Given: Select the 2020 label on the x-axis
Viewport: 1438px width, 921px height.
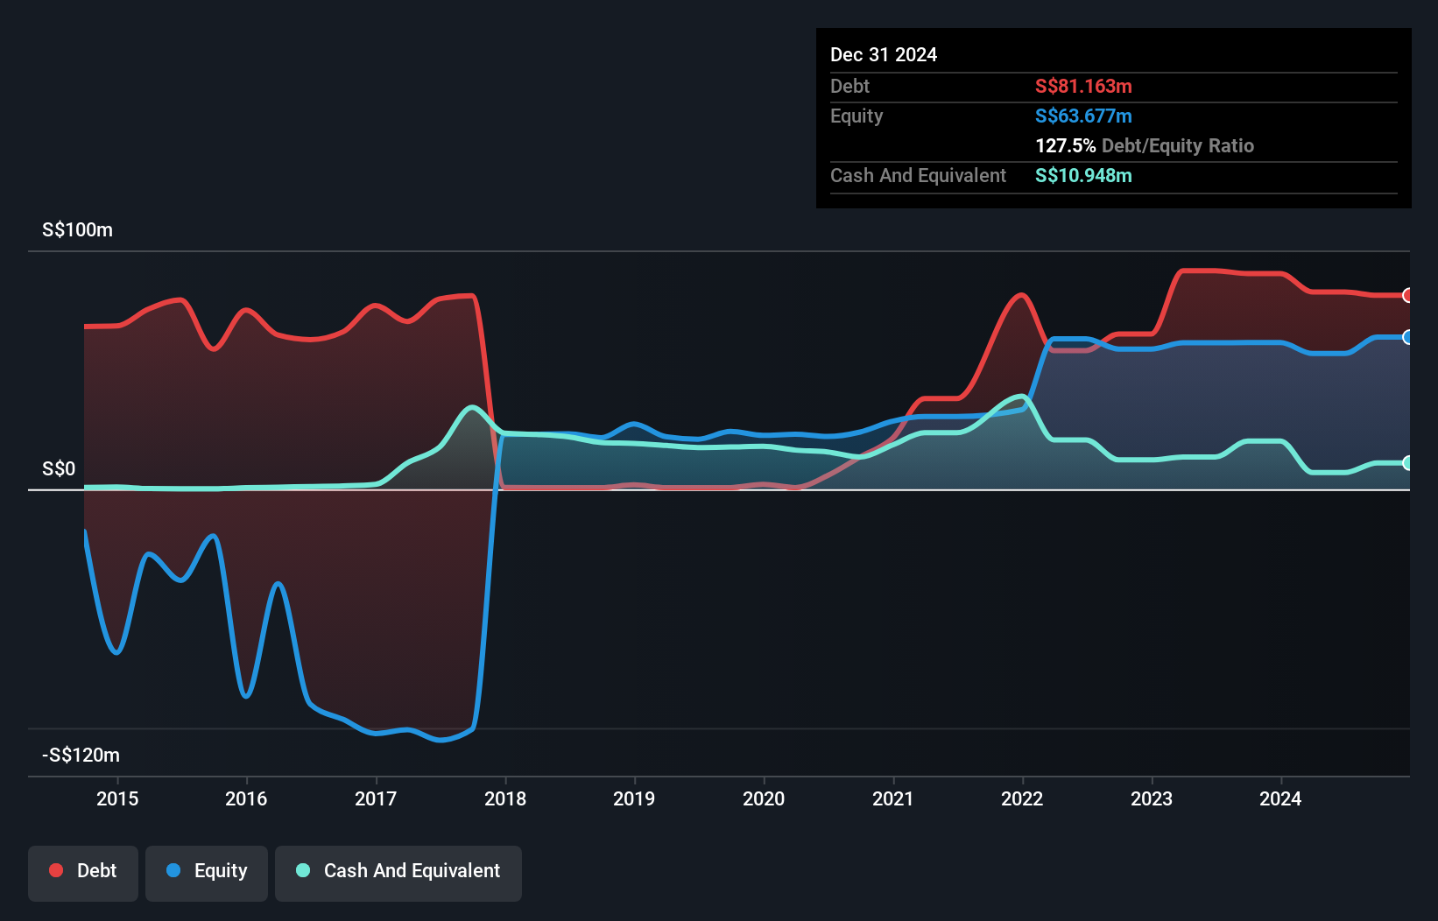Looking at the screenshot, I should click(764, 798).
